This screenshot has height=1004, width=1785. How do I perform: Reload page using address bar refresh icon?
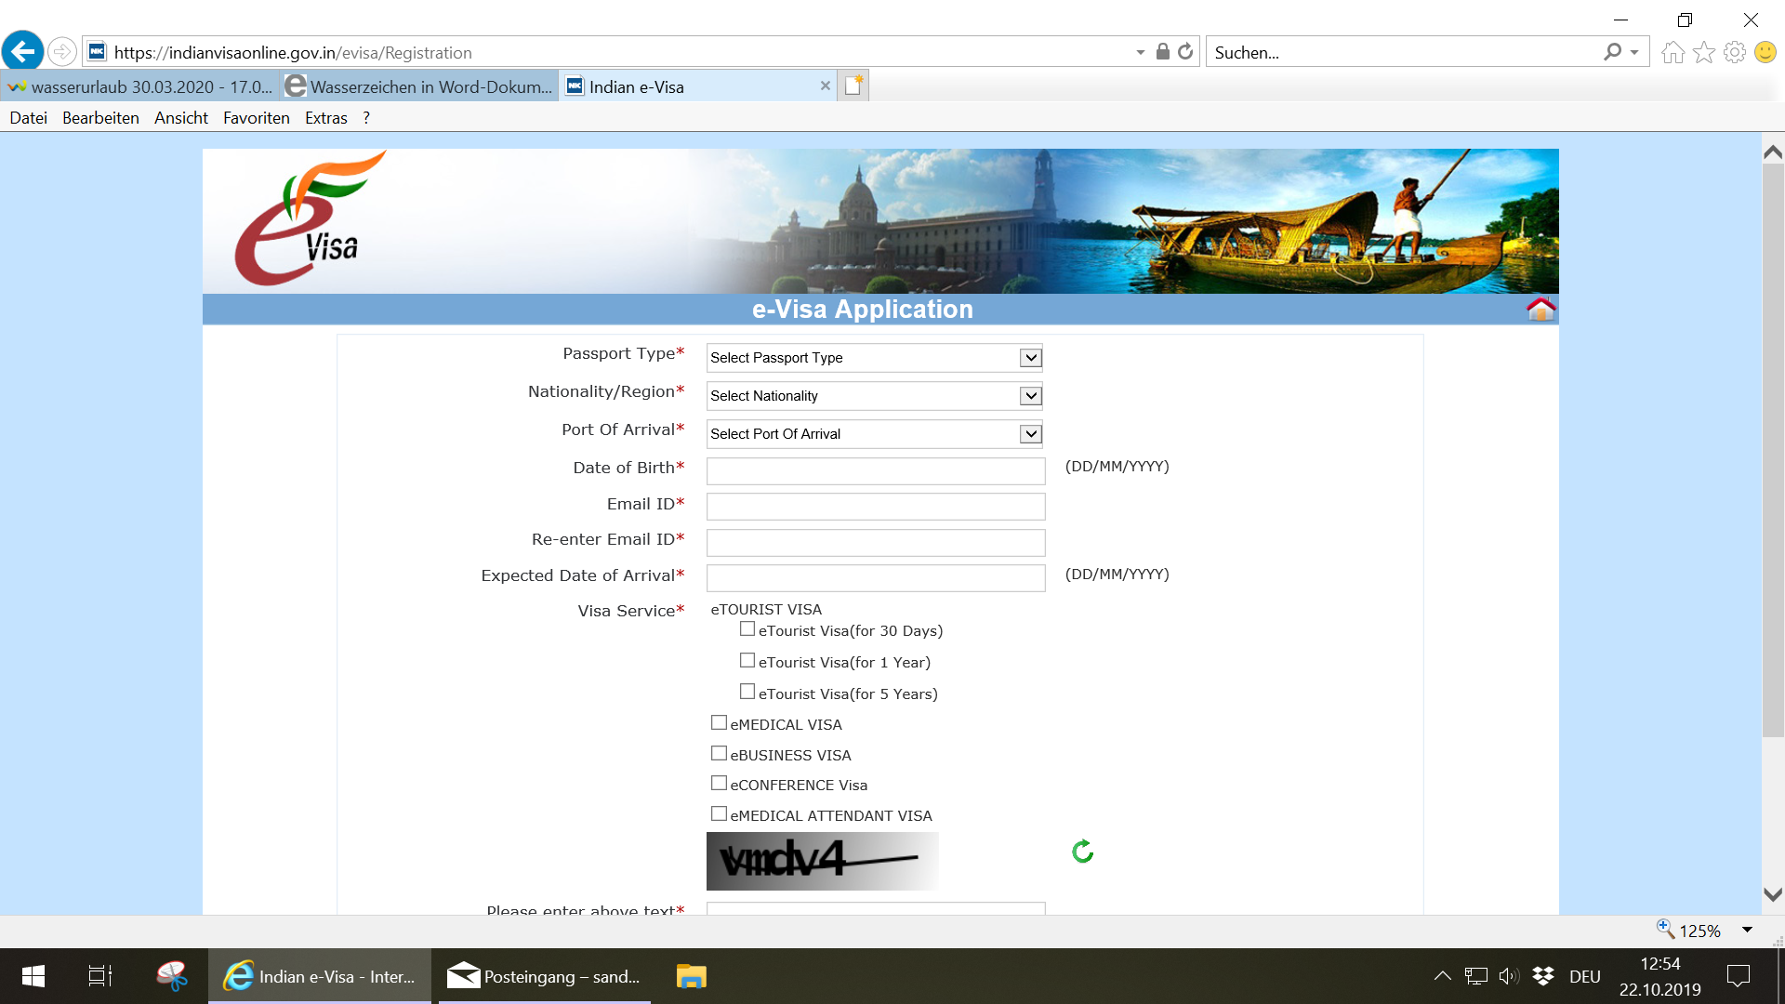tap(1185, 52)
